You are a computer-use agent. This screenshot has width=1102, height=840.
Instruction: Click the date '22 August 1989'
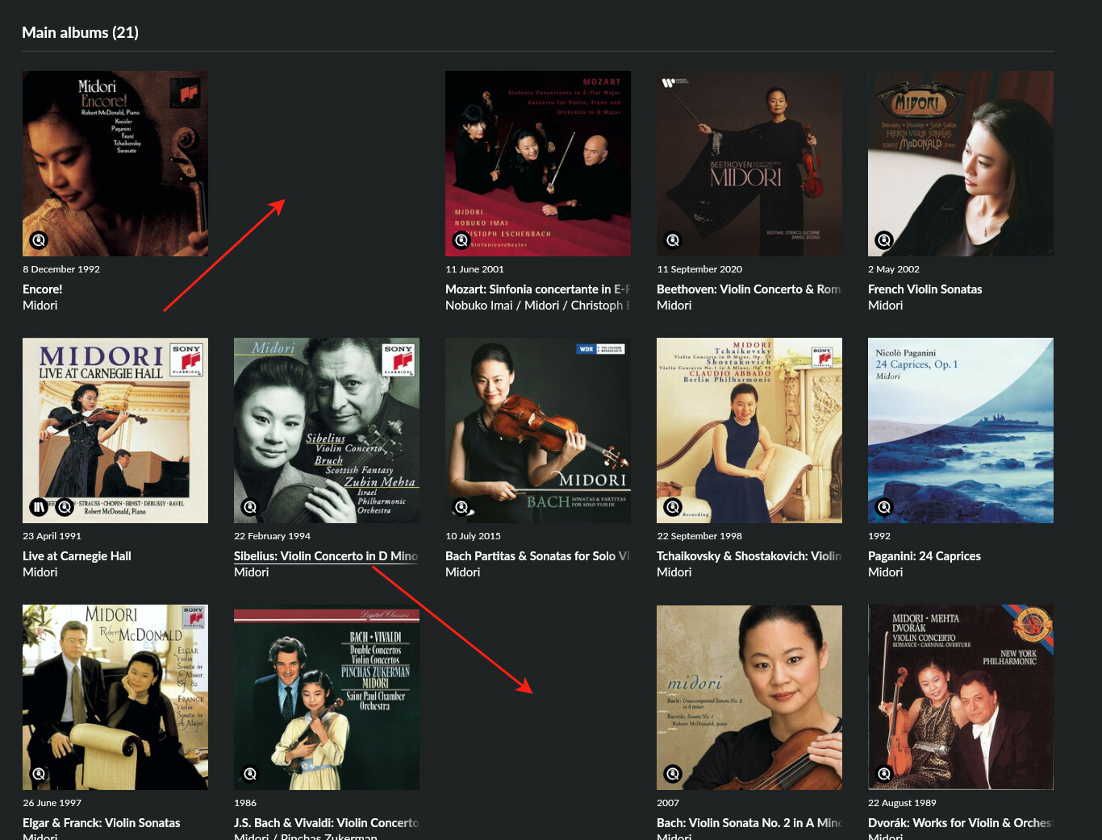[902, 803]
